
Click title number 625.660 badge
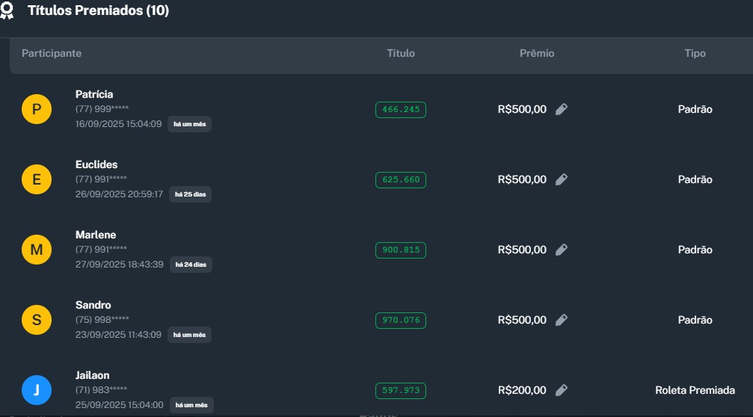coord(401,180)
